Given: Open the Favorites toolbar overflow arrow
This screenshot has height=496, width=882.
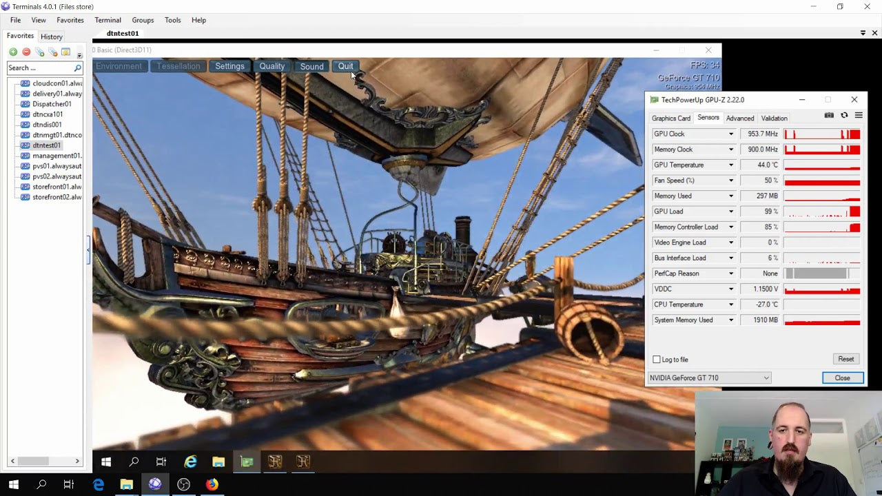Looking at the screenshot, I should coord(79,55).
